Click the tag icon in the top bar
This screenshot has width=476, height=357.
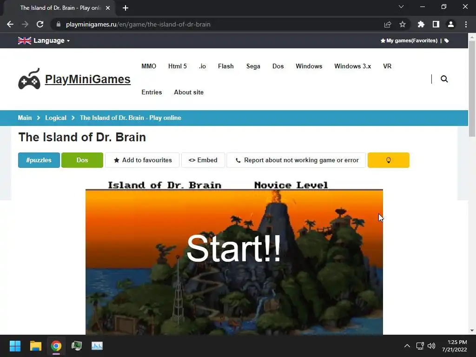click(x=447, y=41)
